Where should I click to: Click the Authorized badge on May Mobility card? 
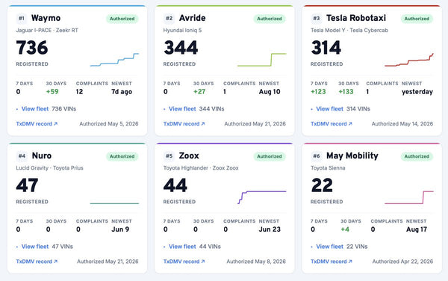(x=417, y=156)
